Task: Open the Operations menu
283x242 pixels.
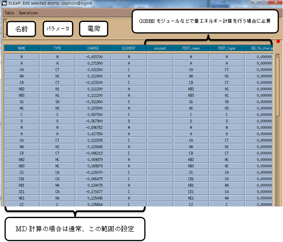Action: (28, 13)
